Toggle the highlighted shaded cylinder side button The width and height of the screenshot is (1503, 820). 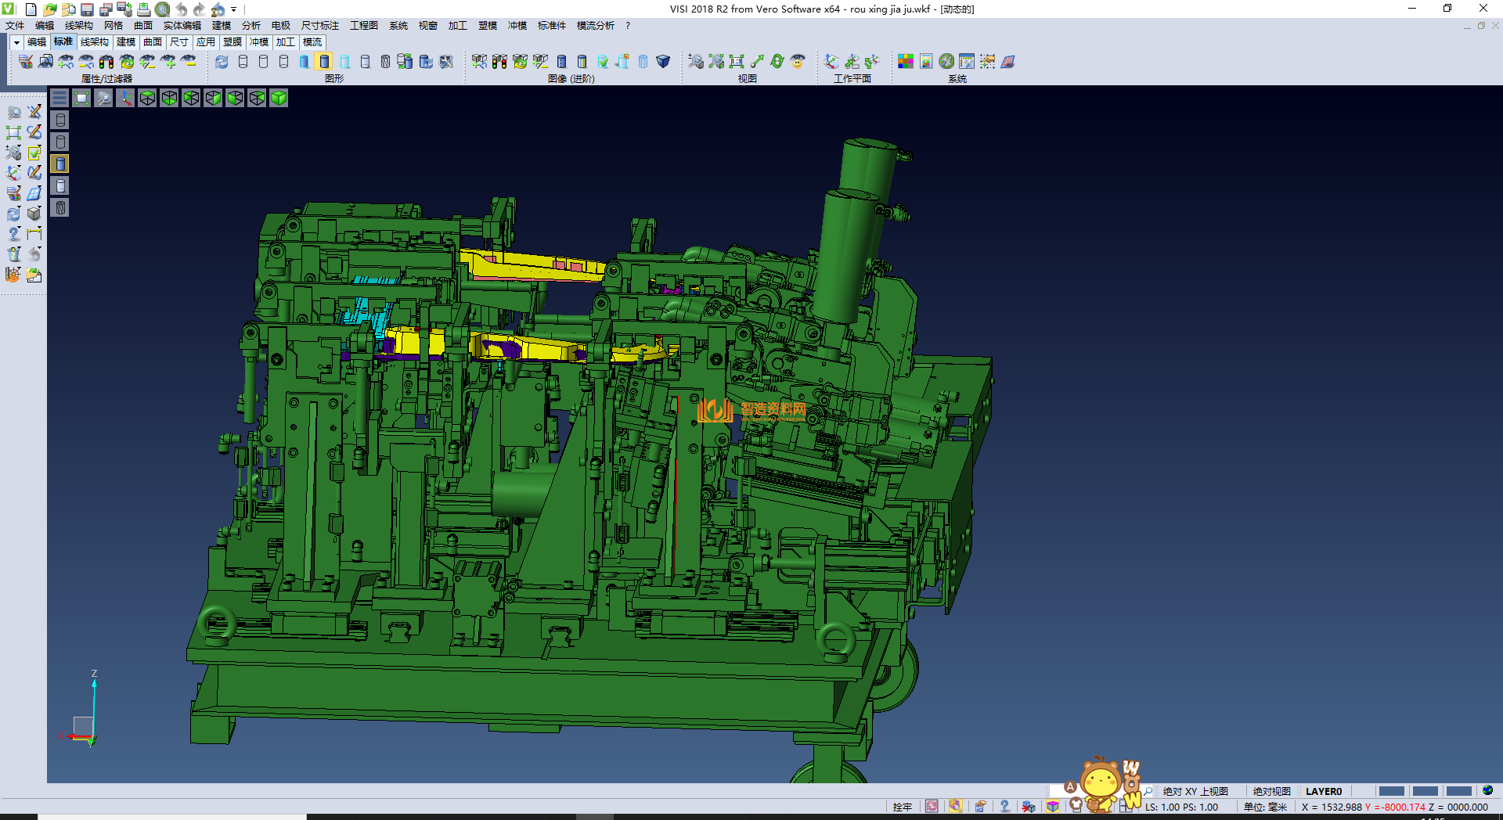(60, 164)
